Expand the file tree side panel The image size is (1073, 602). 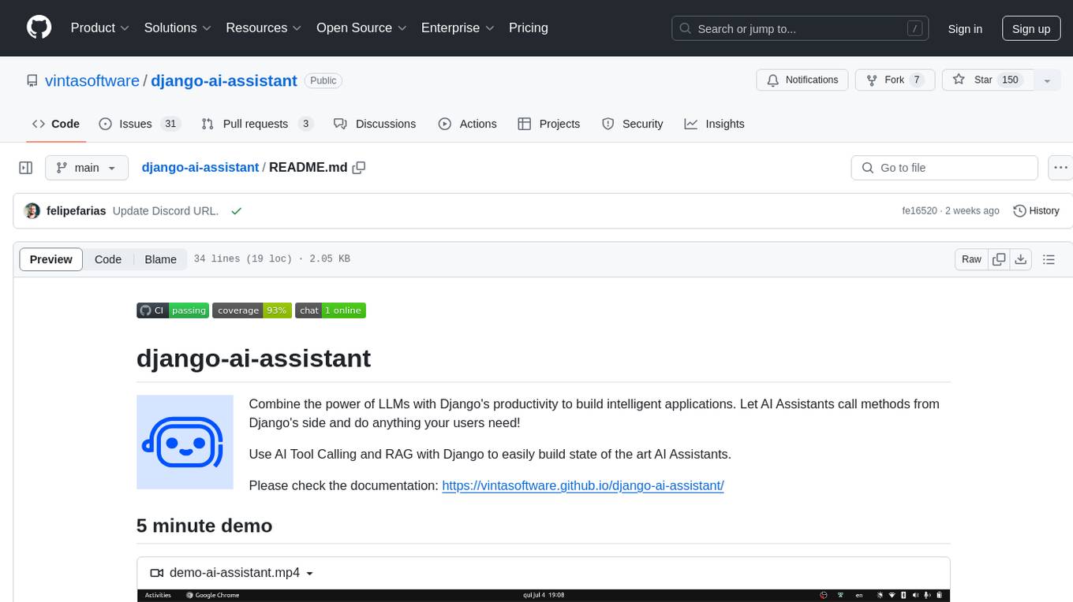[x=26, y=168]
